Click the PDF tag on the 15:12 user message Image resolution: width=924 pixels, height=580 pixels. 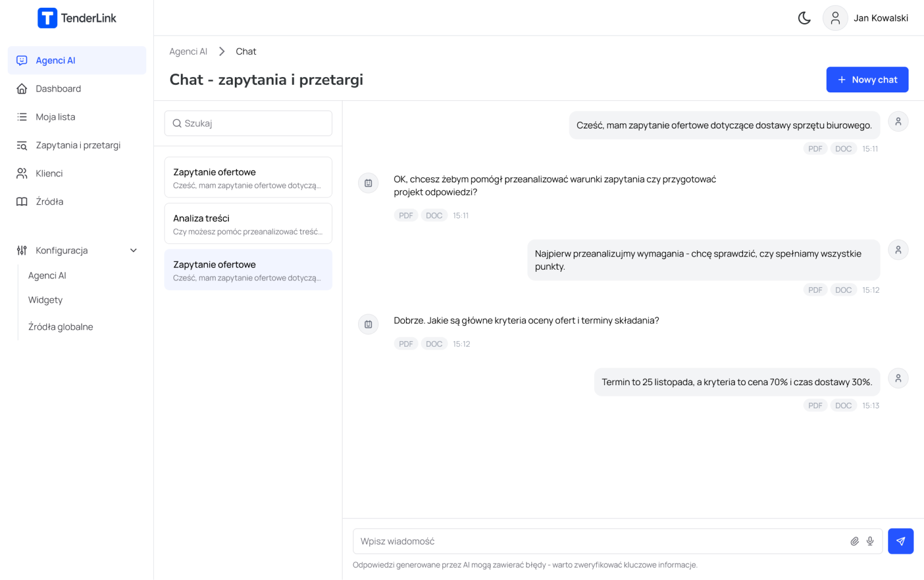[815, 290]
